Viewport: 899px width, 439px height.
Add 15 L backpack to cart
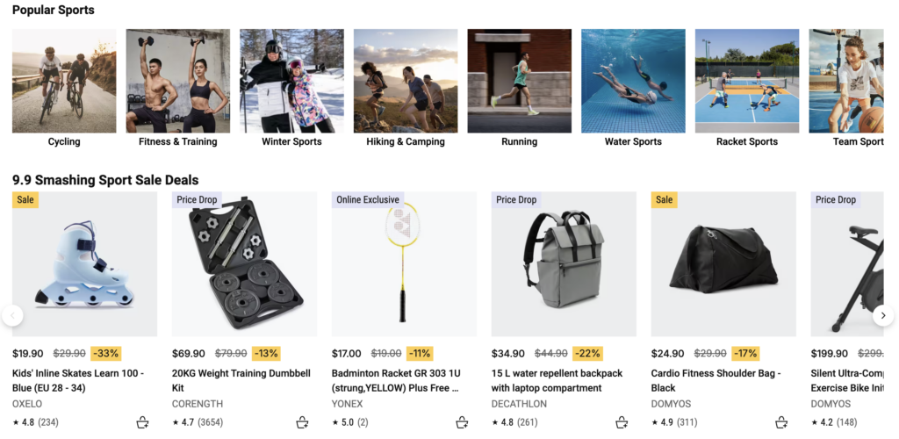coord(622,422)
